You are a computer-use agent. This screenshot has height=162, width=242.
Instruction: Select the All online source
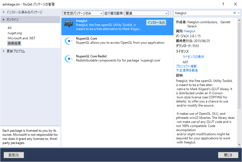point(10,28)
